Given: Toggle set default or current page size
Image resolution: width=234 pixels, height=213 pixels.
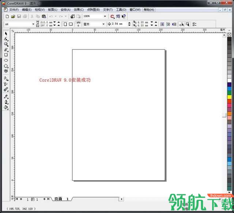Looking at the screenshot, I should point(78,24).
